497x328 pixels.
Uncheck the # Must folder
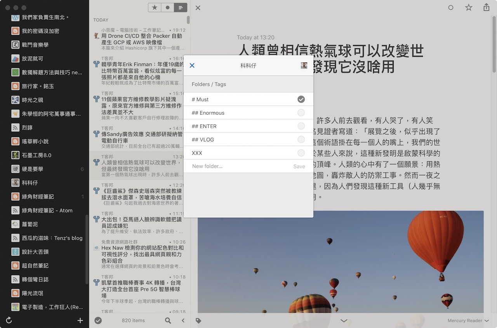pyautogui.click(x=301, y=99)
